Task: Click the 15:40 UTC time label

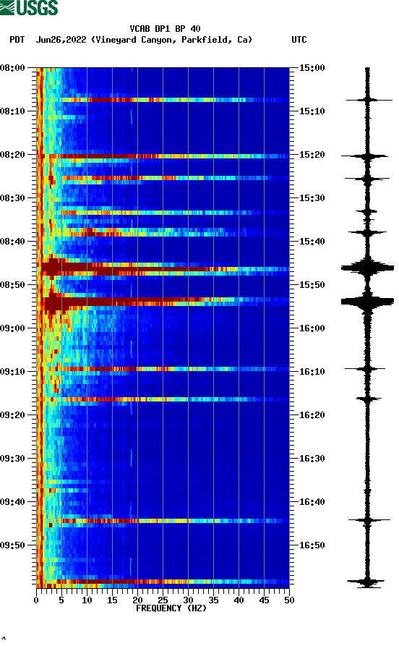Action: (x=312, y=242)
